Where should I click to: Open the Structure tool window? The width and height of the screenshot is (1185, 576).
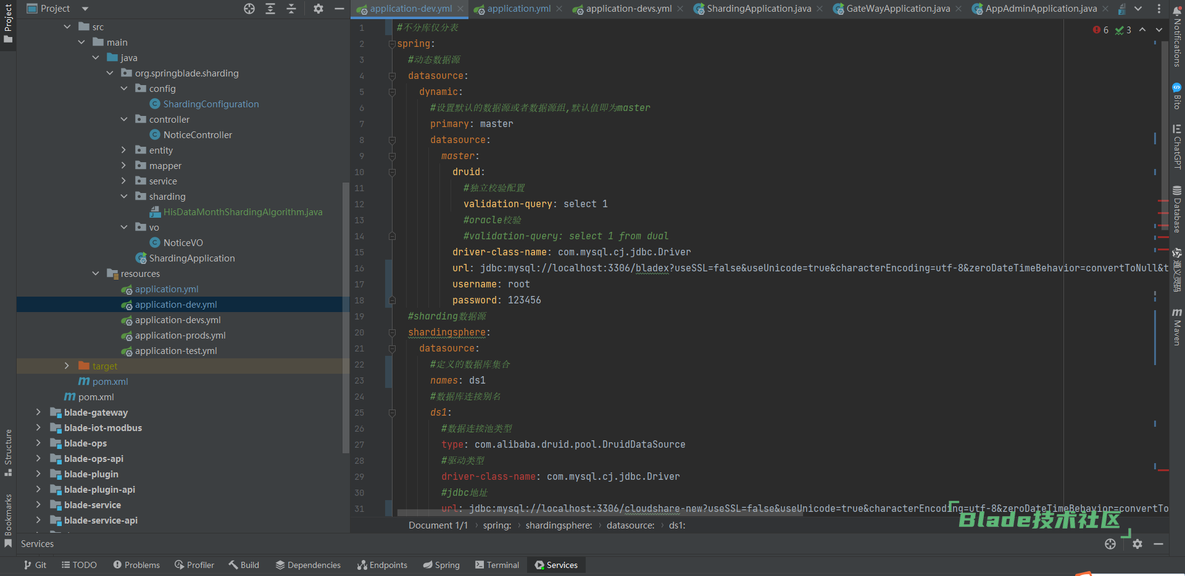[x=8, y=453]
